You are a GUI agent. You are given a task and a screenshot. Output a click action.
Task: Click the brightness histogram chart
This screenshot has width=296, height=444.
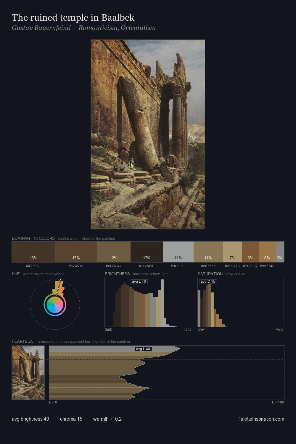[x=148, y=303]
